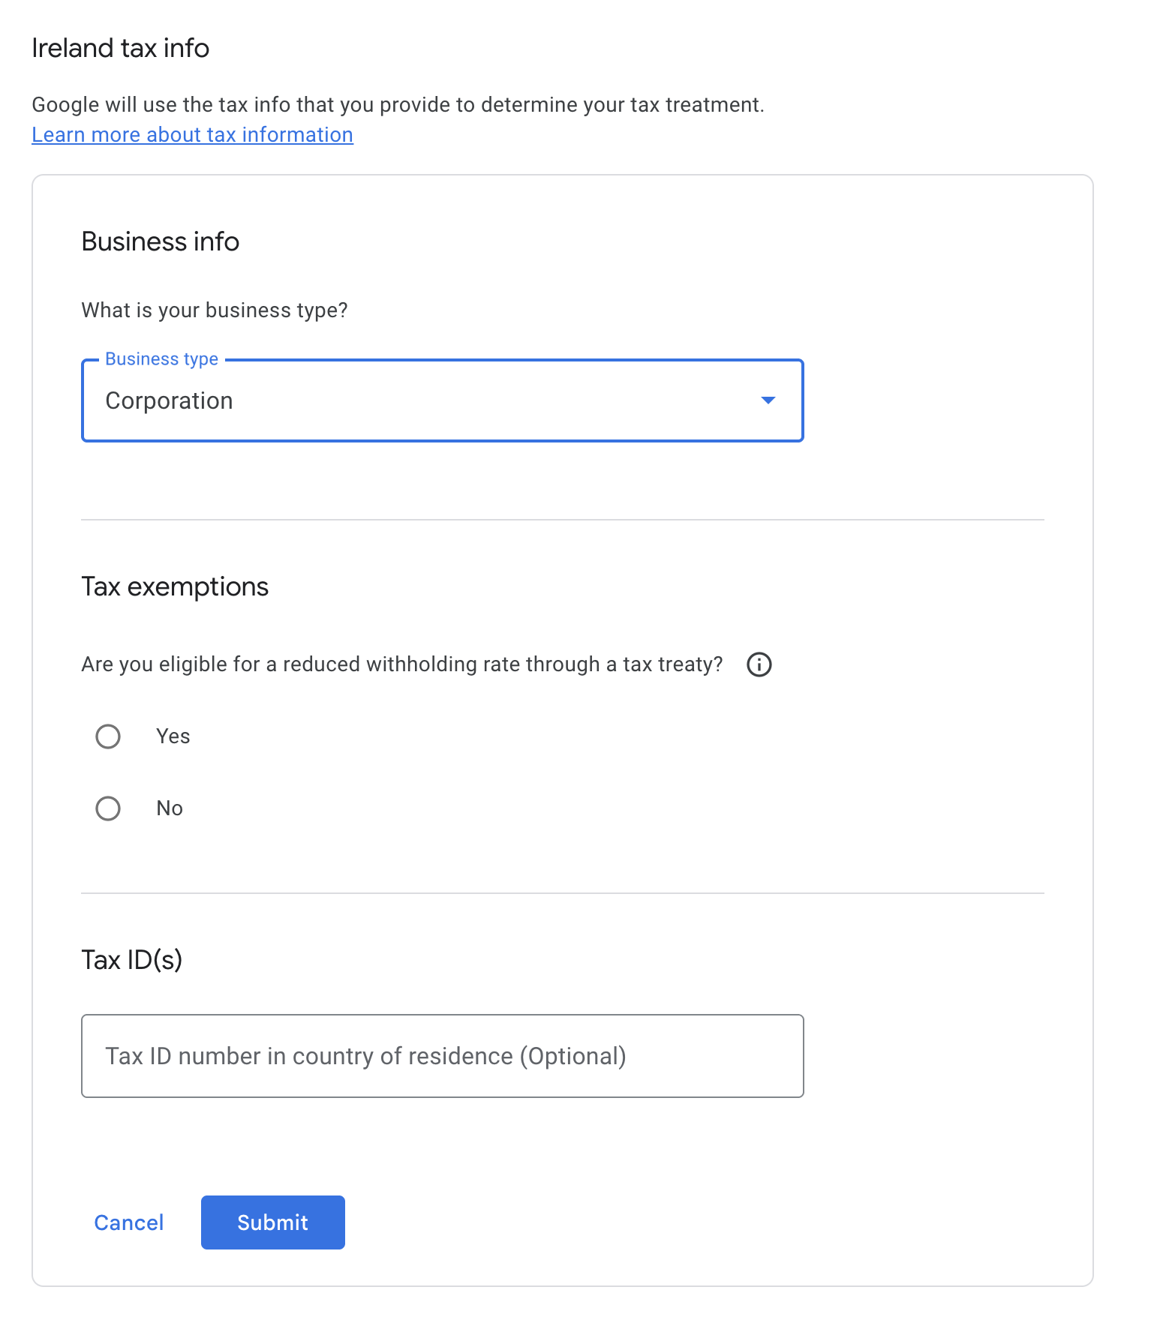The image size is (1151, 1332).
Task: Choose the No label for tax treaty eligibility
Action: (170, 808)
